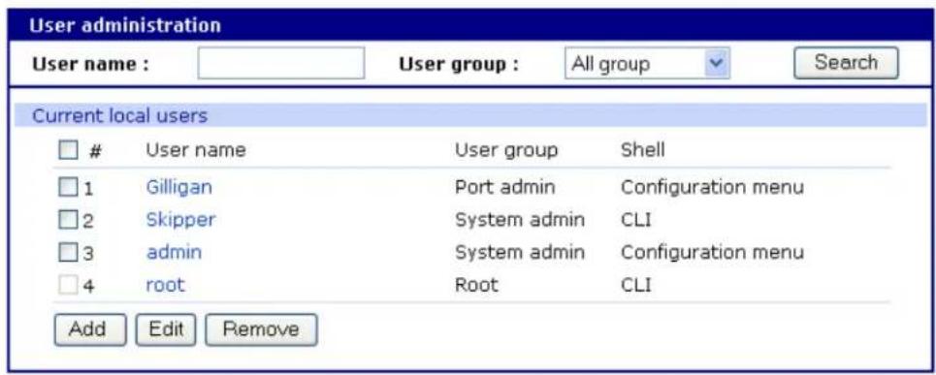Click System admin in the admin row
This screenshot has width=936, height=375.
pyautogui.click(x=520, y=253)
